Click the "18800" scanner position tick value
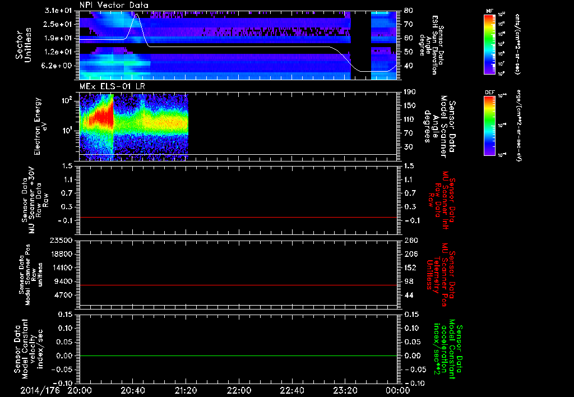 coord(61,254)
